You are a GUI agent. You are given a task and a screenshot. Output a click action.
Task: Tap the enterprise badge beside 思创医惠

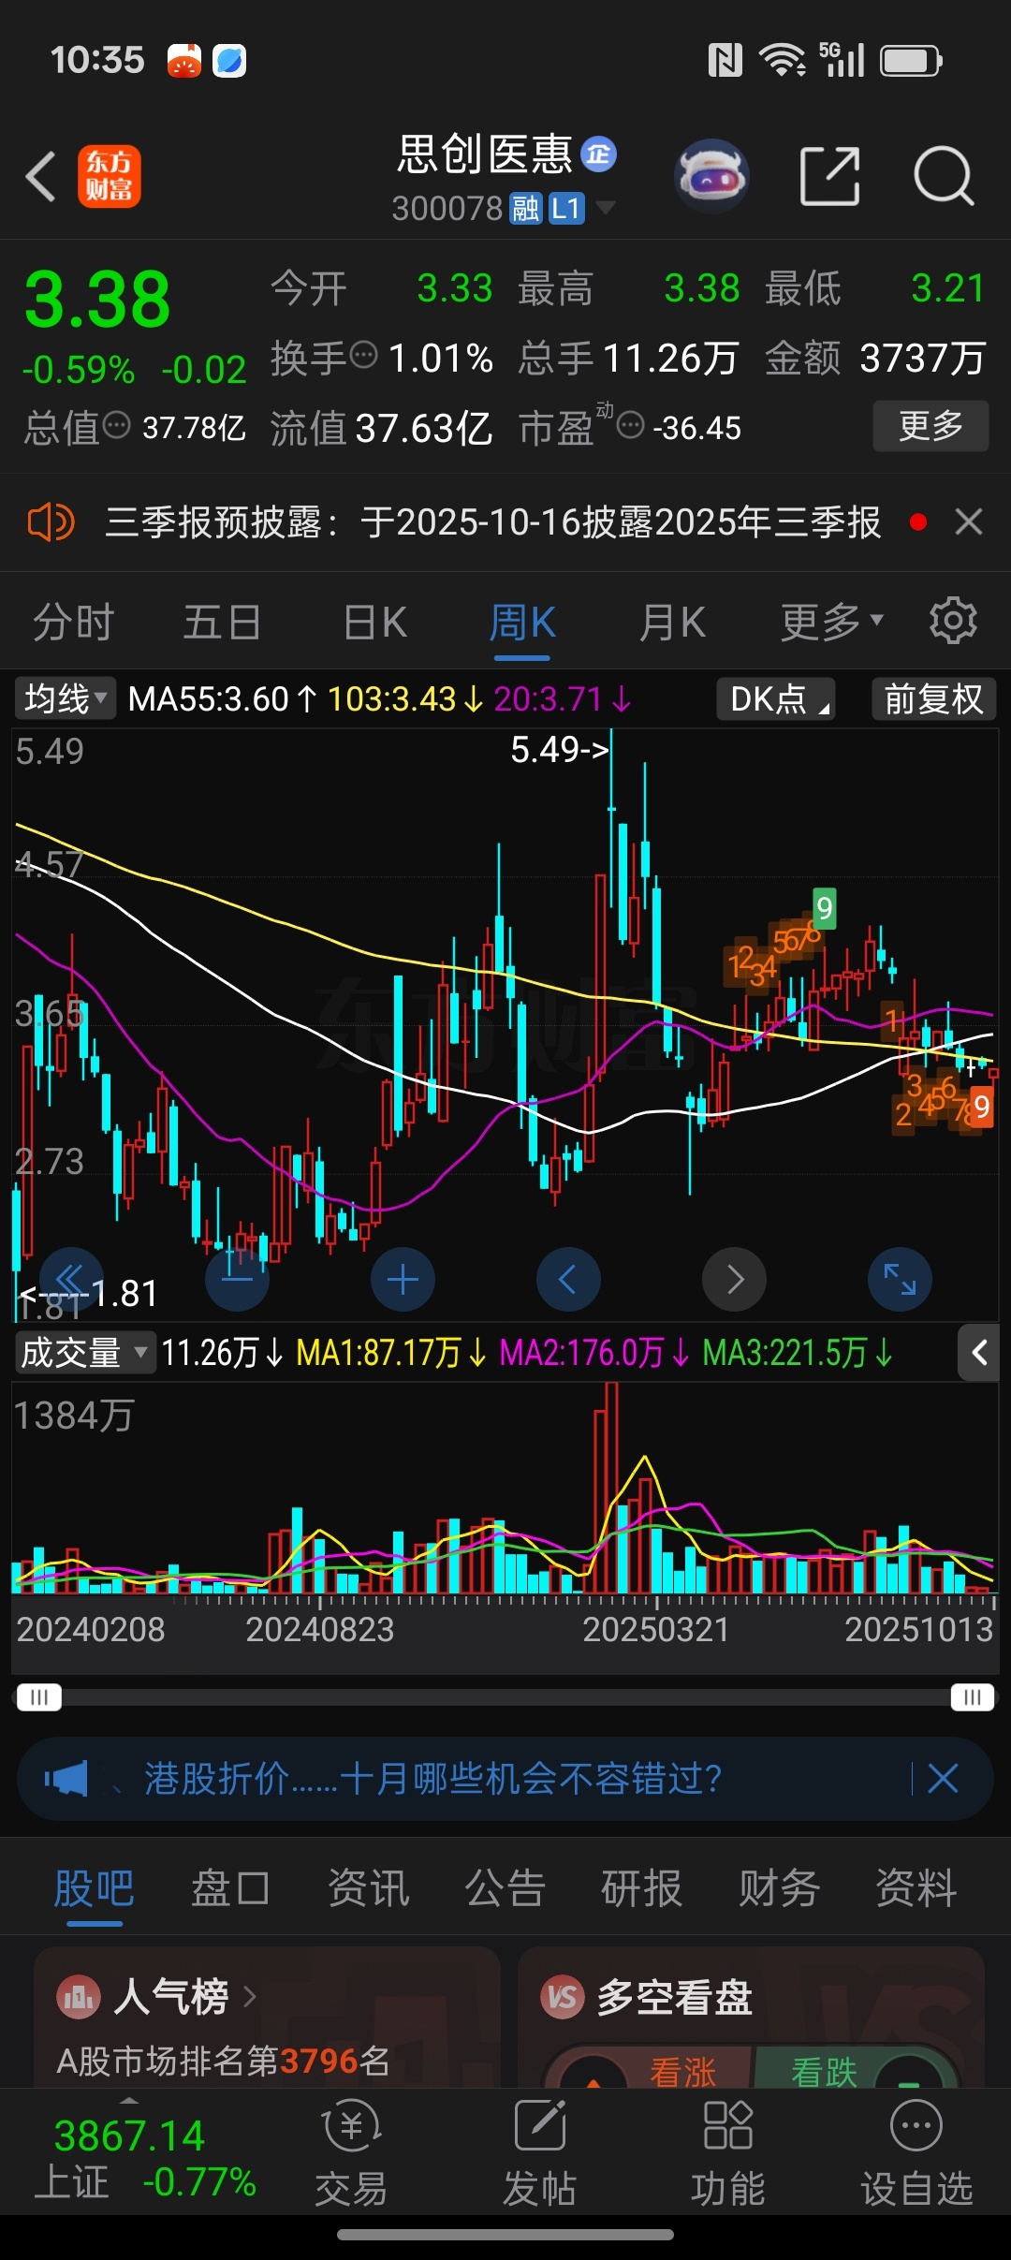(x=598, y=154)
